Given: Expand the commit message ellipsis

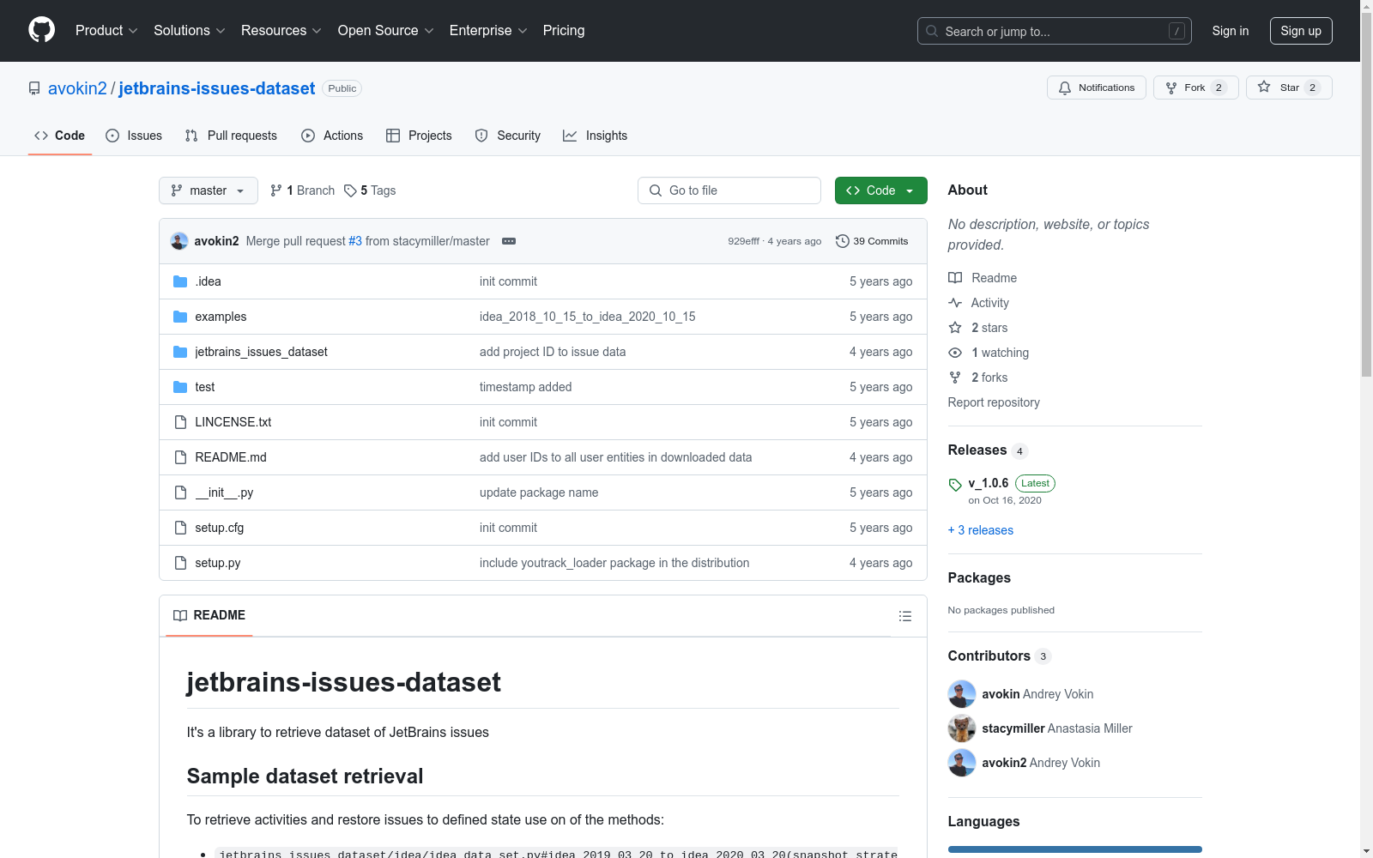Looking at the screenshot, I should point(509,241).
